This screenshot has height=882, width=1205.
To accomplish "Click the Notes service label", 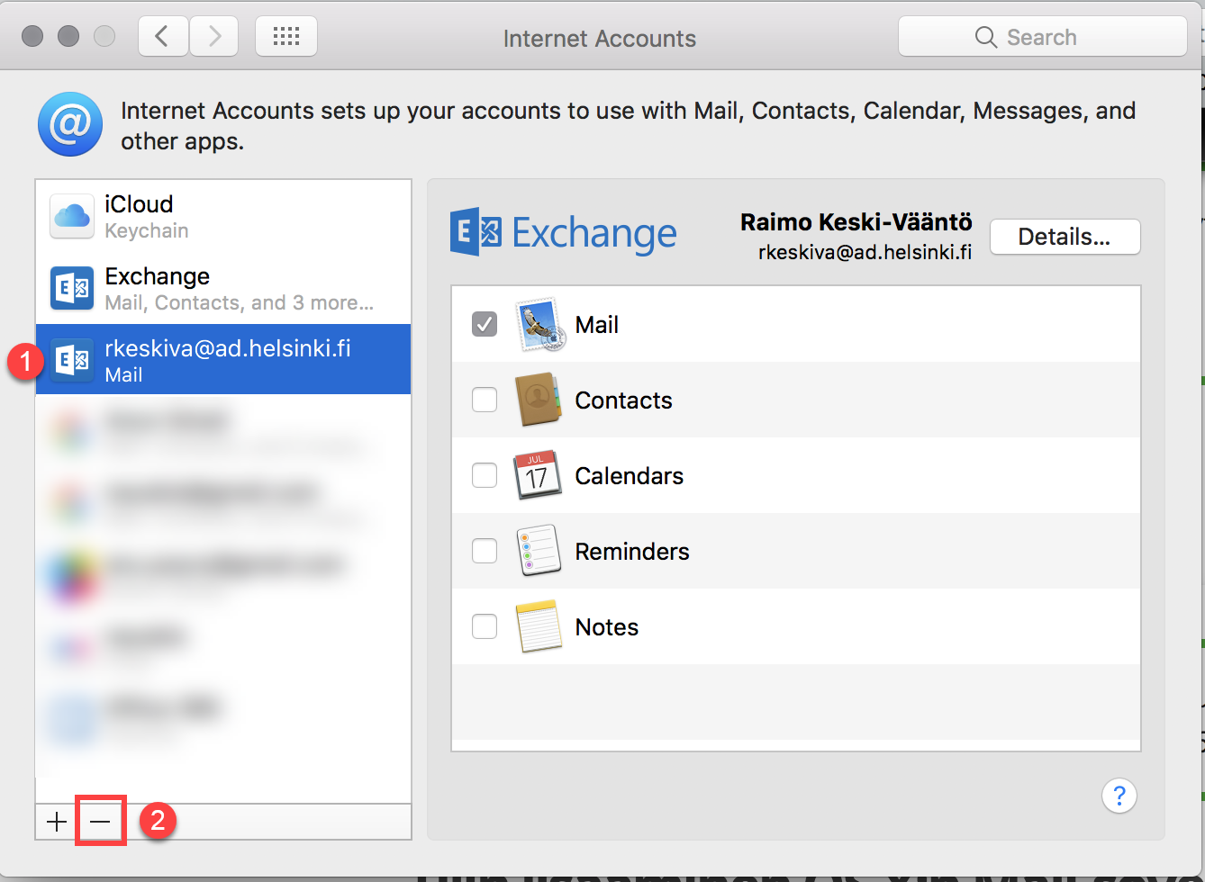I will click(607, 627).
